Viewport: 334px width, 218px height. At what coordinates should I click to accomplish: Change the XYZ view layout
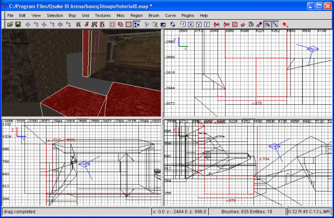147,25
